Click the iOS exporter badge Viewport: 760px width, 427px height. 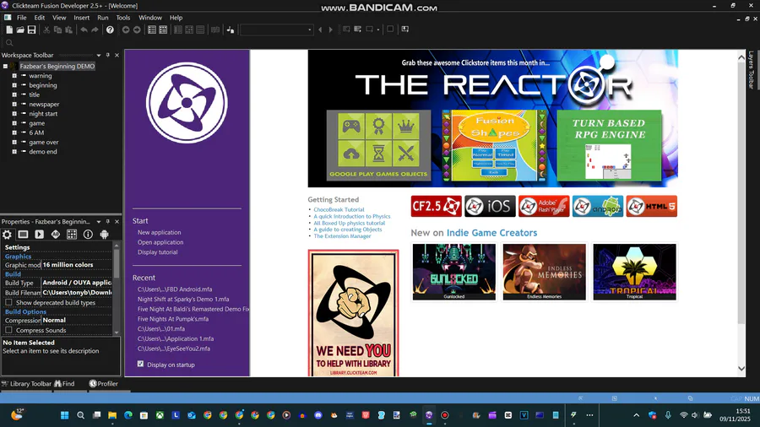pyautogui.click(x=490, y=206)
